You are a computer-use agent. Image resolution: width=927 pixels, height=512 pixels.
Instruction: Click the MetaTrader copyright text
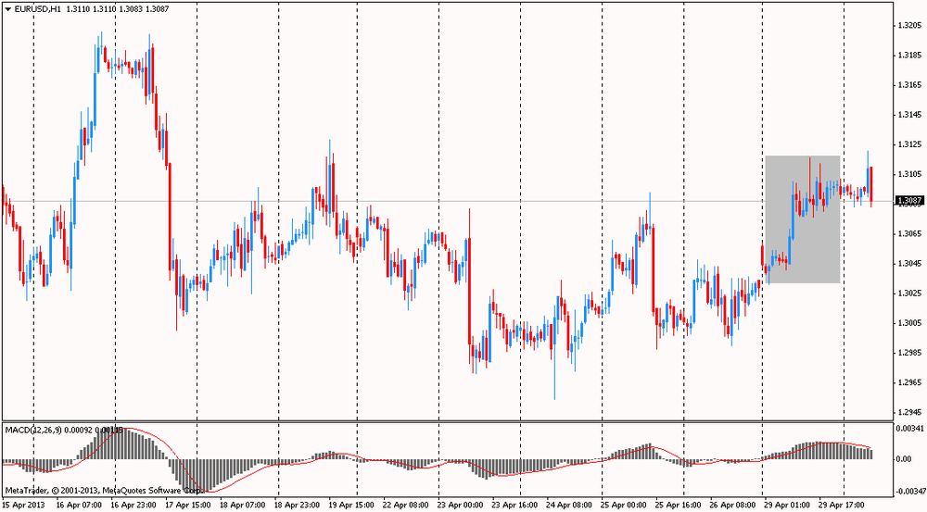point(102,490)
